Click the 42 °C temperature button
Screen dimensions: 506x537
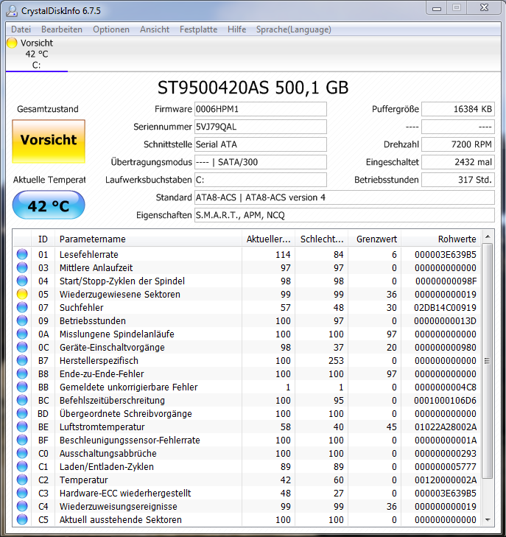49,205
